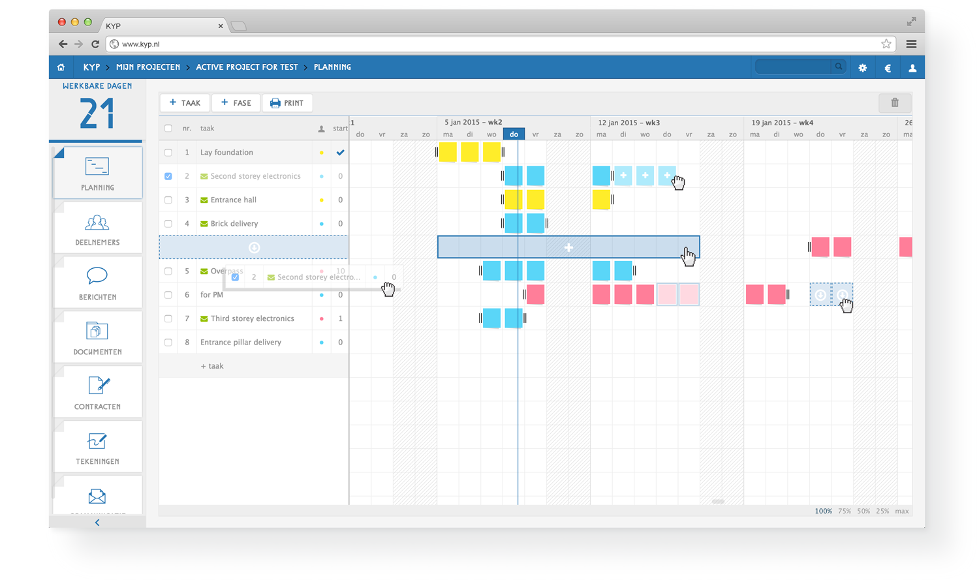Open Contracten in the sidebar
The height and width of the screenshot is (582, 979).
pyautogui.click(x=97, y=393)
